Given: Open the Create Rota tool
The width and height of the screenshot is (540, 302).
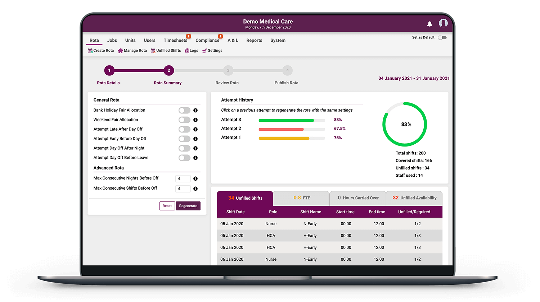Looking at the screenshot, I should (x=100, y=50).
